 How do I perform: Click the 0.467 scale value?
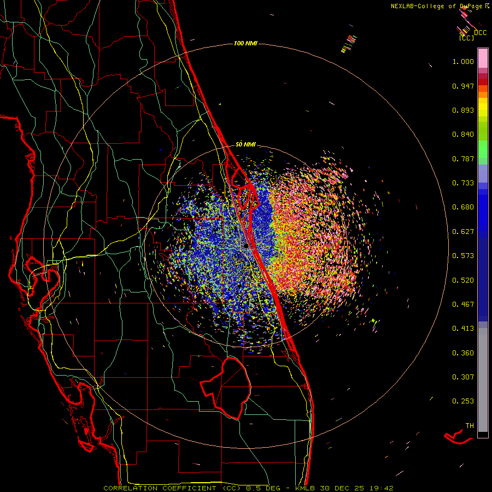pyautogui.click(x=463, y=304)
